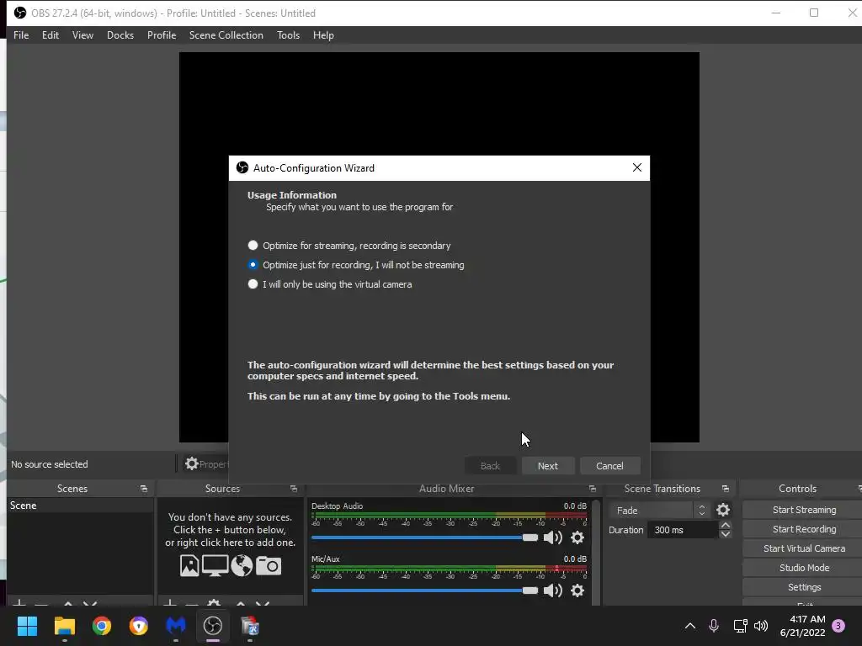Open the Help menu

(x=323, y=35)
